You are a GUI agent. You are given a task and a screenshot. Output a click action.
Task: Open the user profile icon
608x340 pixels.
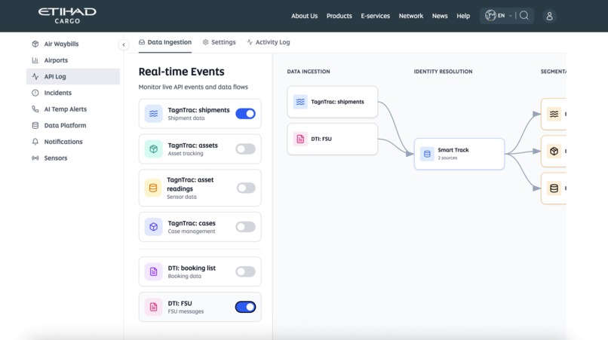(x=549, y=16)
